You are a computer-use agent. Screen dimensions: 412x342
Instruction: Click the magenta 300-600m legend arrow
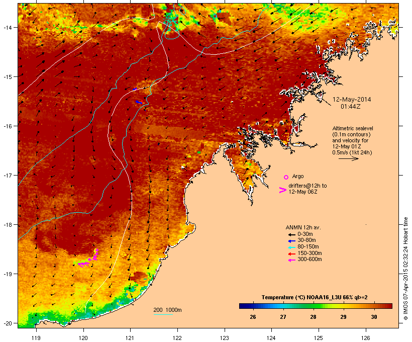(x=292, y=260)
